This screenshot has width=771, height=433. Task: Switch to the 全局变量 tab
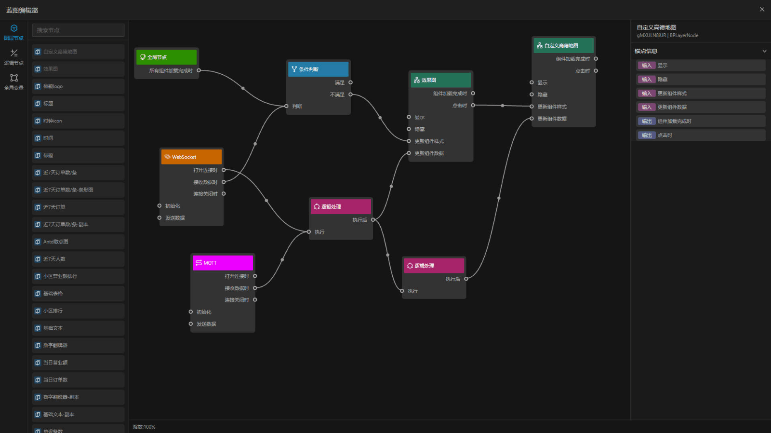[13, 82]
